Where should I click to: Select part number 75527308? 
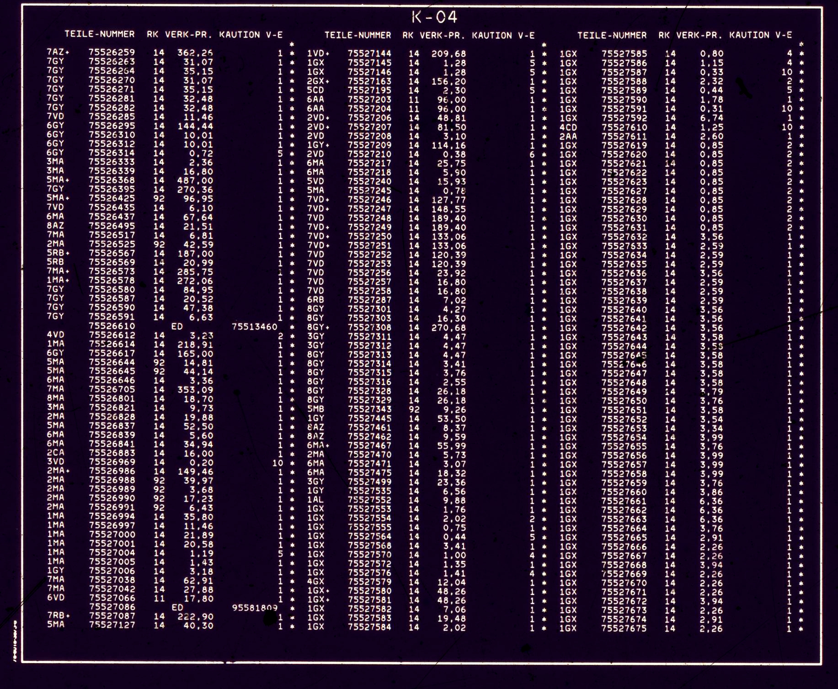pyautogui.click(x=369, y=328)
